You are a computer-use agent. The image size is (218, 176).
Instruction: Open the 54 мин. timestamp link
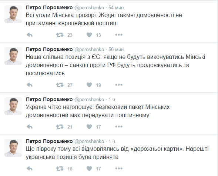click(117, 7)
